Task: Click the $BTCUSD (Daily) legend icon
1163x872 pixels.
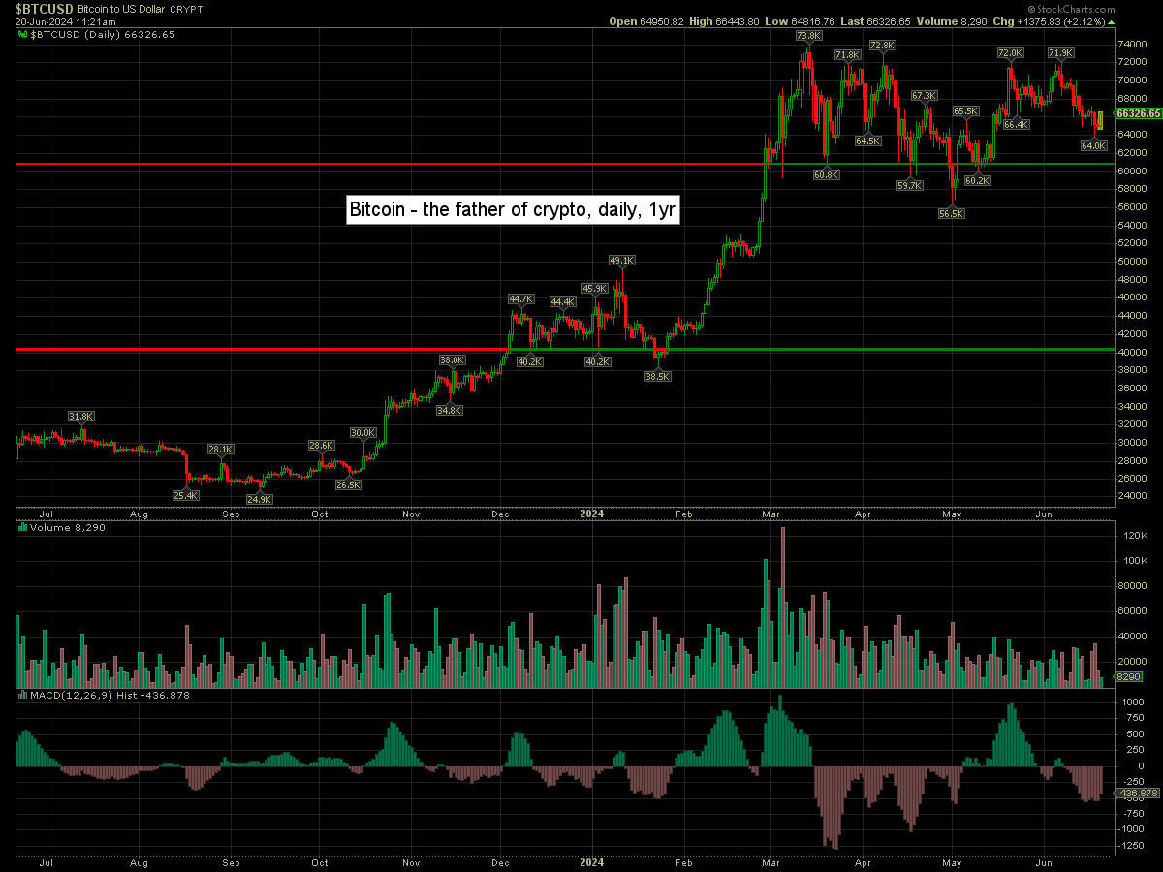Action: tap(22, 34)
